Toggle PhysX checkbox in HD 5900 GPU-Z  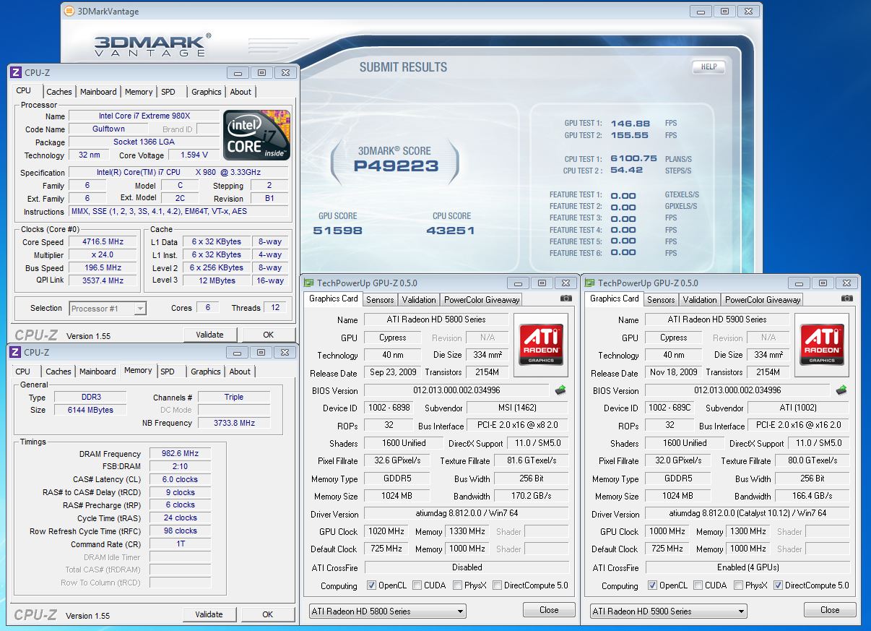tap(738, 585)
